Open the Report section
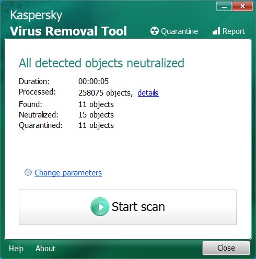 229,31
